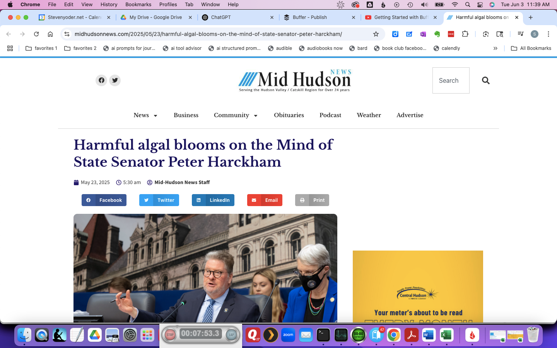Click the magnifying glass search icon on site
The width and height of the screenshot is (557, 348).
pyautogui.click(x=486, y=80)
